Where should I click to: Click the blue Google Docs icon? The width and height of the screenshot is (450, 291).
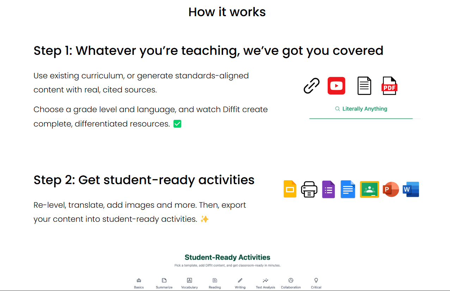tap(348, 189)
